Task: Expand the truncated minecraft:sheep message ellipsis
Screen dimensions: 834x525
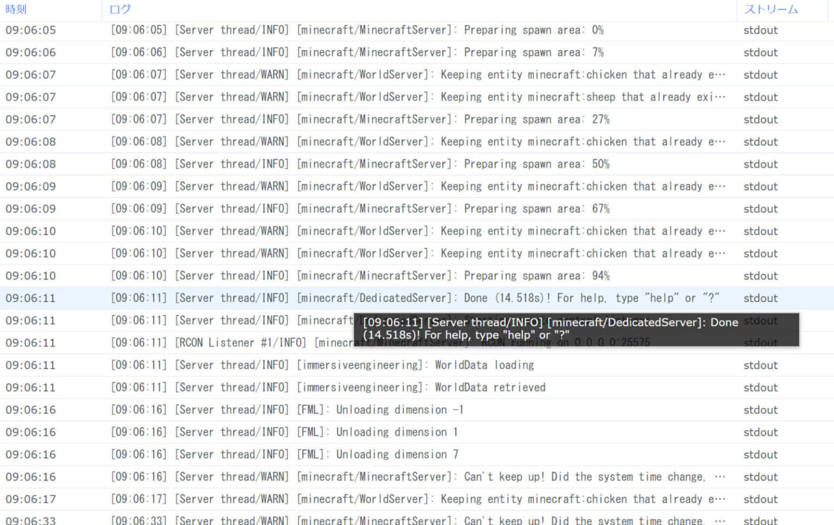Action: pyautogui.click(x=719, y=97)
